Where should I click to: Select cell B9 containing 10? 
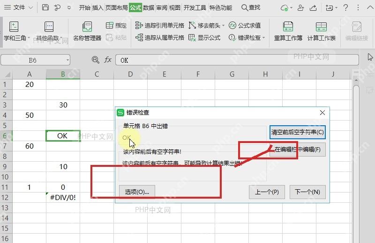coord(63,166)
